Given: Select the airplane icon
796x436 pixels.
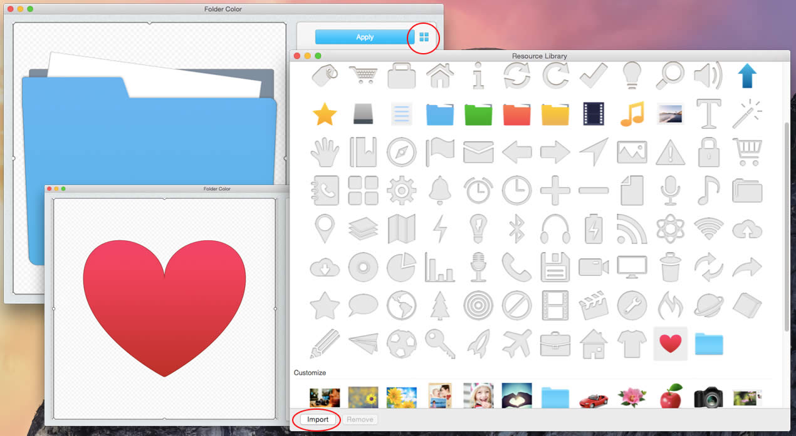Looking at the screenshot, I should click(x=516, y=344).
